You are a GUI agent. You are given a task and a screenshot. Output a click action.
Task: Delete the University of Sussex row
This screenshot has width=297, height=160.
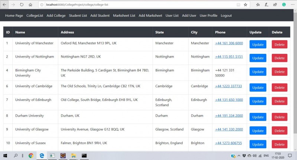point(280,144)
